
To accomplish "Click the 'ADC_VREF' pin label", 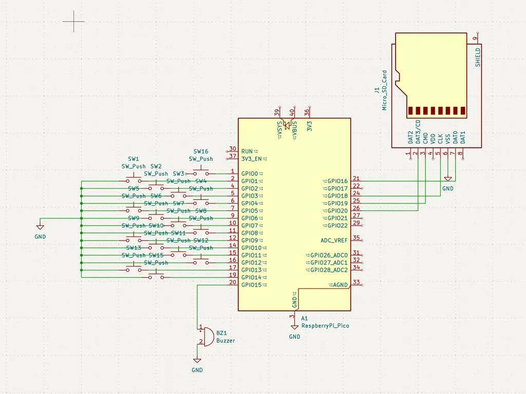I will point(334,241).
